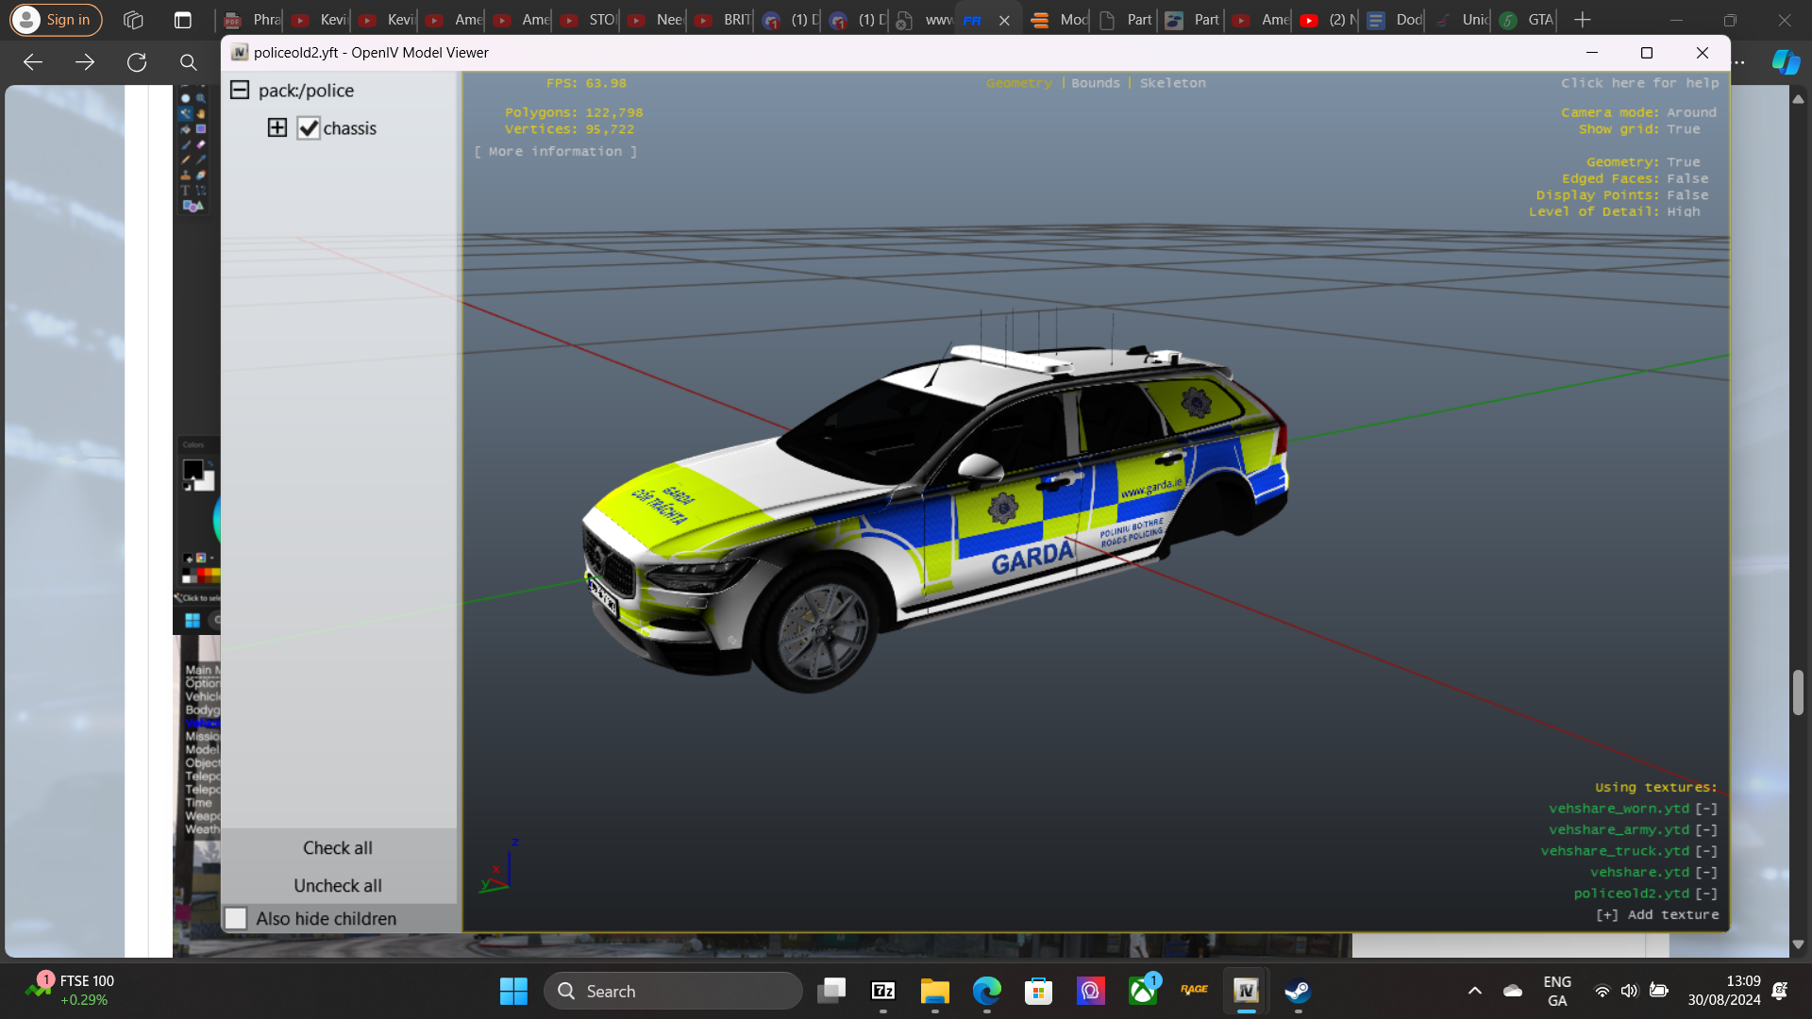The width and height of the screenshot is (1812, 1019).
Task: Click here for help link
Action: point(1639,83)
